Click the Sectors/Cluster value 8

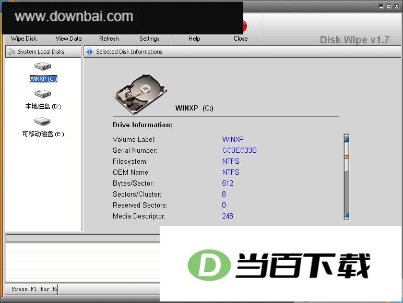pyautogui.click(x=224, y=194)
